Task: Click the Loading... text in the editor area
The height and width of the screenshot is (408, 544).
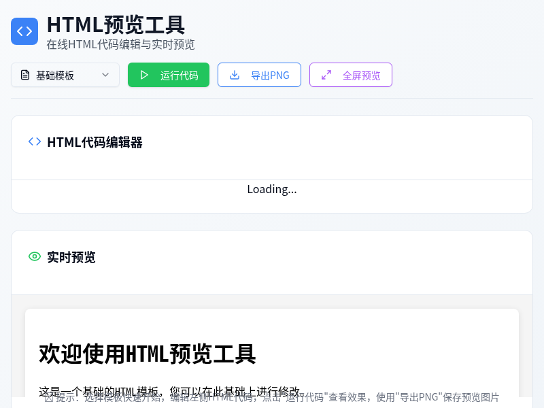Action: [272, 189]
